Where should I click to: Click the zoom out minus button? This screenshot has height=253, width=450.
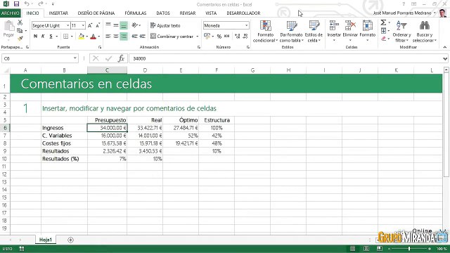click(389, 249)
